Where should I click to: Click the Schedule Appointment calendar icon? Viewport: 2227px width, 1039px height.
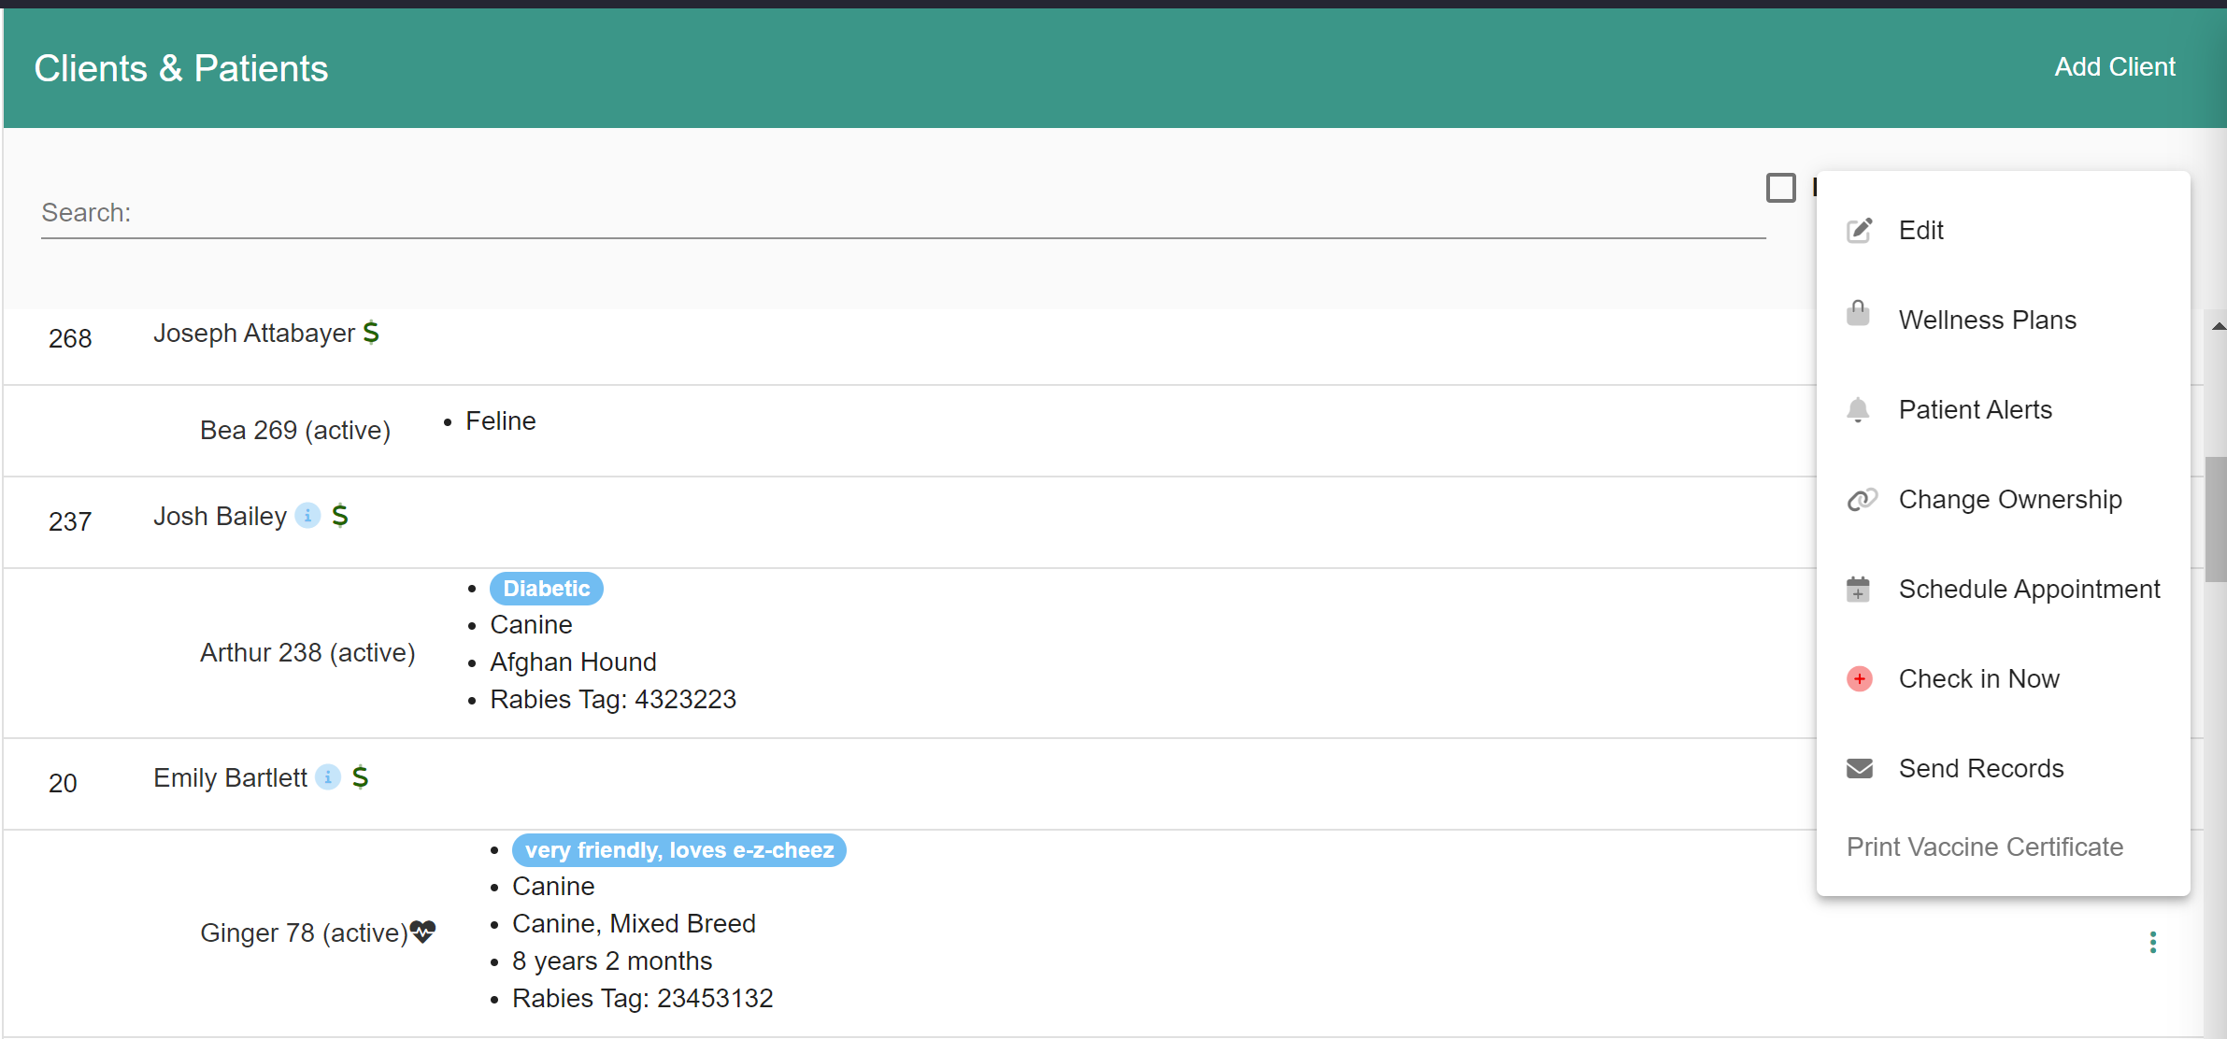click(x=1858, y=590)
